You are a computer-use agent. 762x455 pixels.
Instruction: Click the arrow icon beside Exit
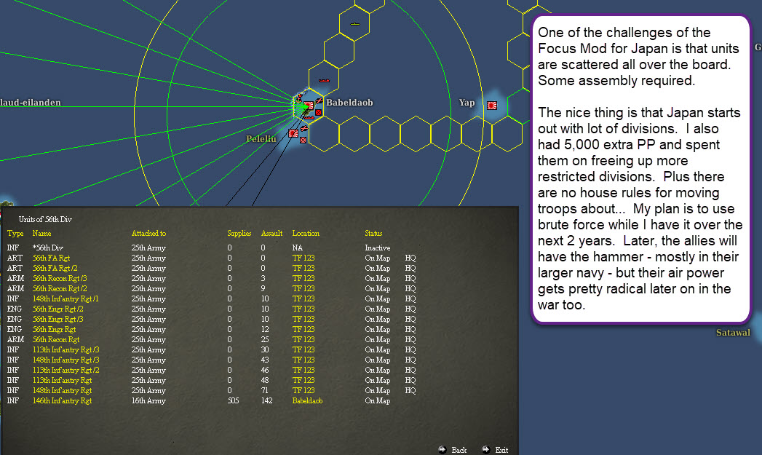point(485,450)
